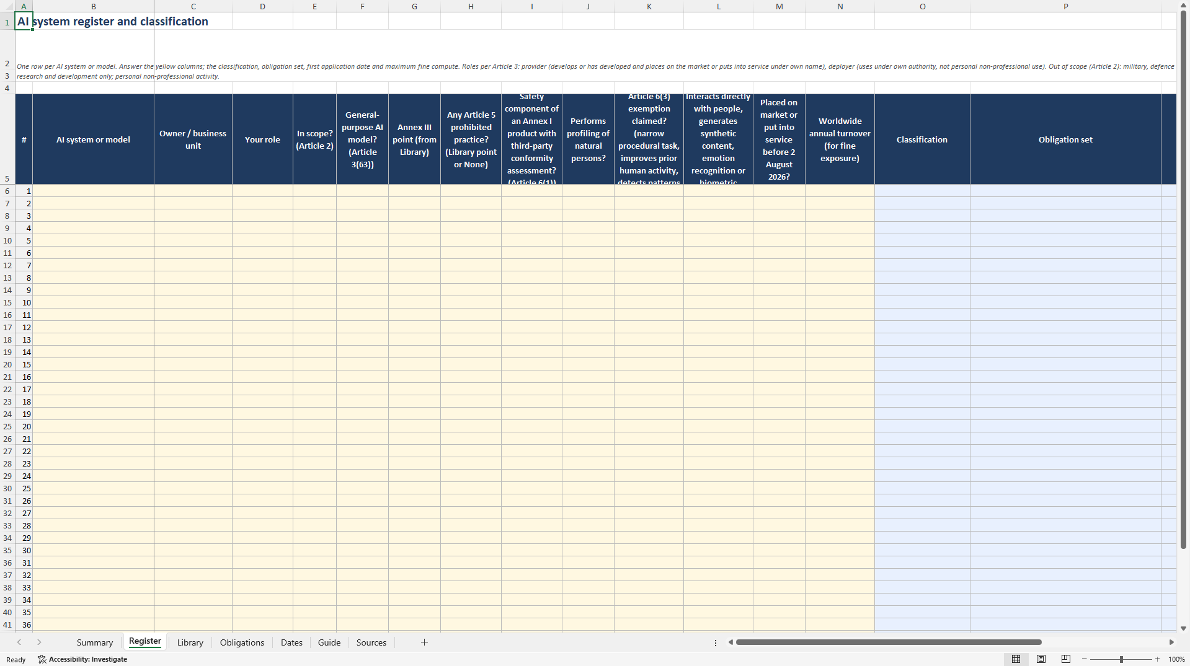This screenshot has width=1190, height=666.
Task: Select column P header
Action: tap(1065, 6)
